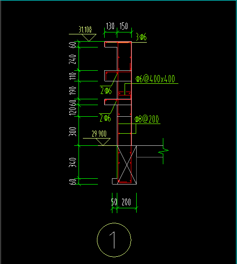237x264 pixels.
Task: Click the 50 bottom dimension text
Action: (x=114, y=202)
